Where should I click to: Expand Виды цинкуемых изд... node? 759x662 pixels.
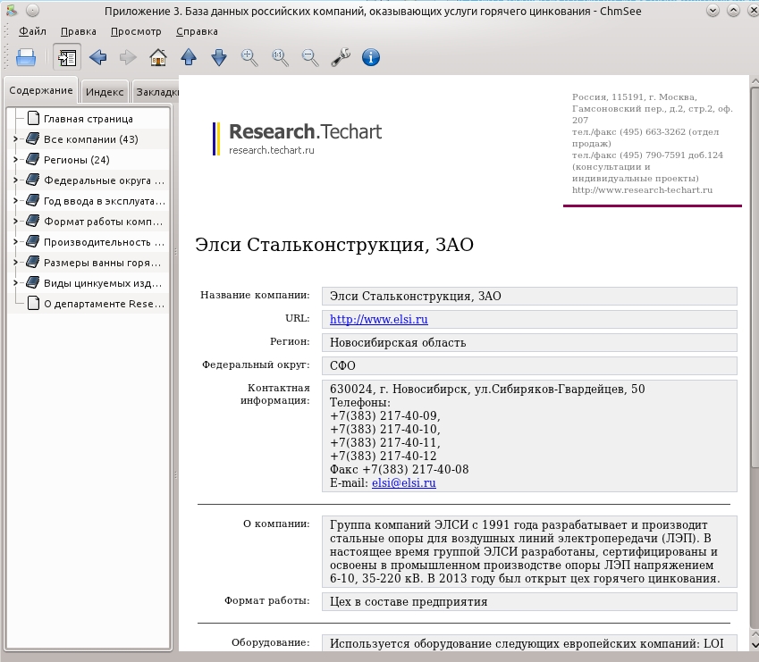point(15,283)
